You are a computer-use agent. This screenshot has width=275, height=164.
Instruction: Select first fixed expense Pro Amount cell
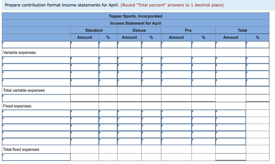pos(176,113)
